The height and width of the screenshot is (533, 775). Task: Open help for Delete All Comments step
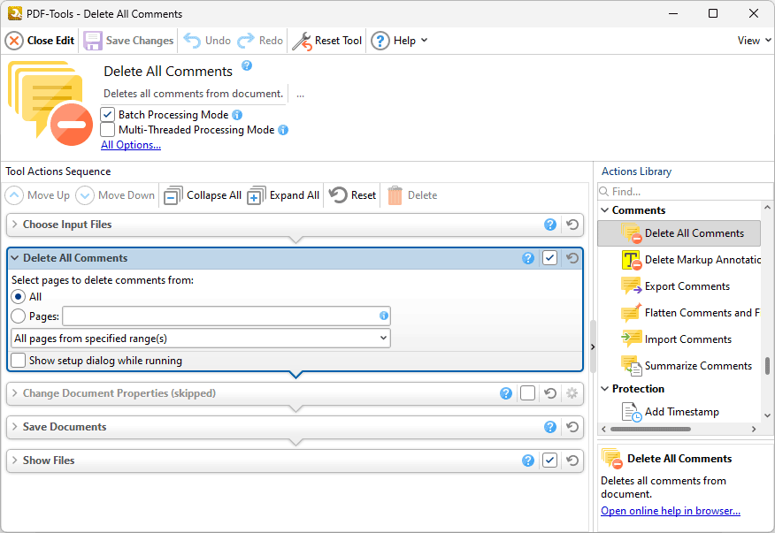[528, 258]
